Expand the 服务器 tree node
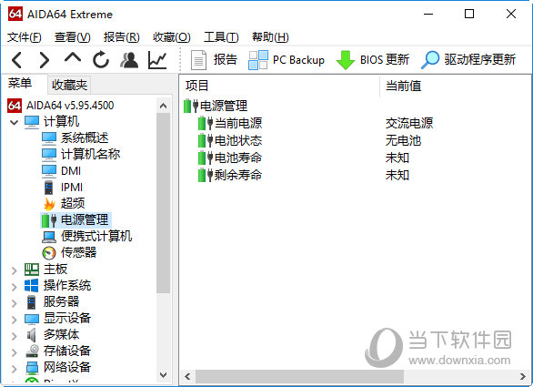 click(x=14, y=303)
